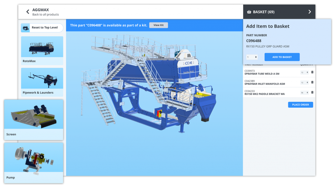The image size is (336, 188).
Task: Click the Reset to Top Level machine icon
Action: (26, 28)
